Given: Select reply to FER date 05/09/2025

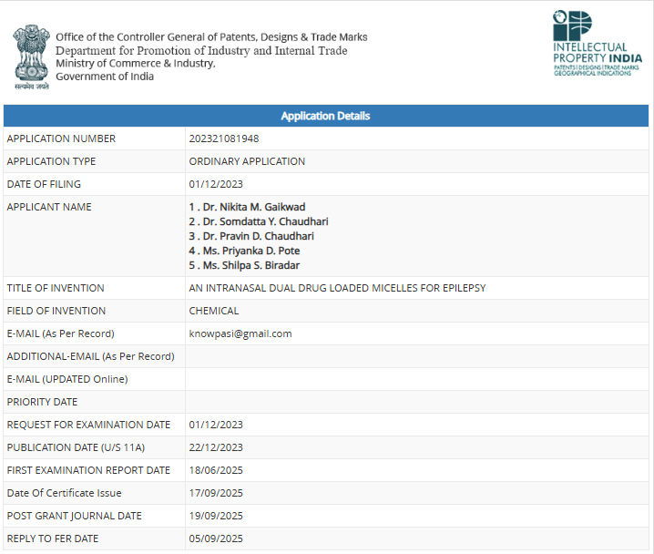Looking at the screenshot, I should (x=216, y=539).
